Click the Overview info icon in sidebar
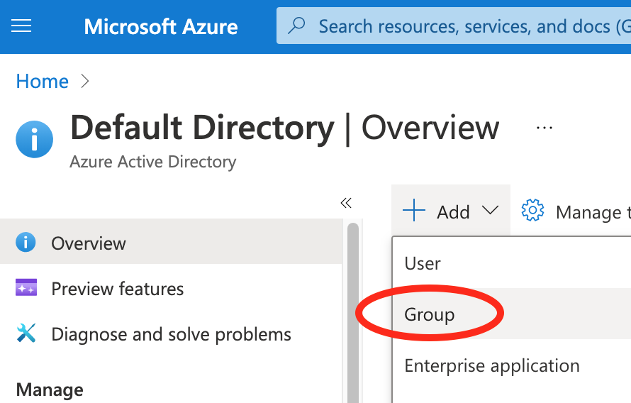Screen dimensions: 631x403 click(x=26, y=243)
